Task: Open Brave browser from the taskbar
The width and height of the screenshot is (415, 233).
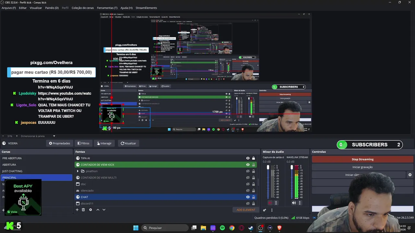Action: click(x=279, y=228)
